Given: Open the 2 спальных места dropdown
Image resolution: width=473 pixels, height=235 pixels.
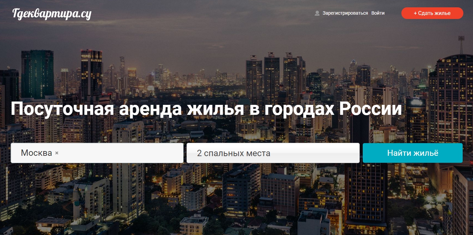Looking at the screenshot, I should click(273, 153).
